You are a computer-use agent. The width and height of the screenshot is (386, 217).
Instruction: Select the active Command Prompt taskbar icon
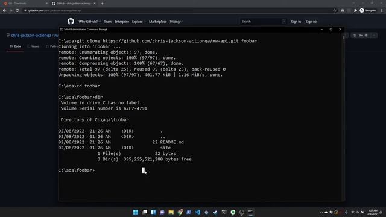(x=251, y=212)
